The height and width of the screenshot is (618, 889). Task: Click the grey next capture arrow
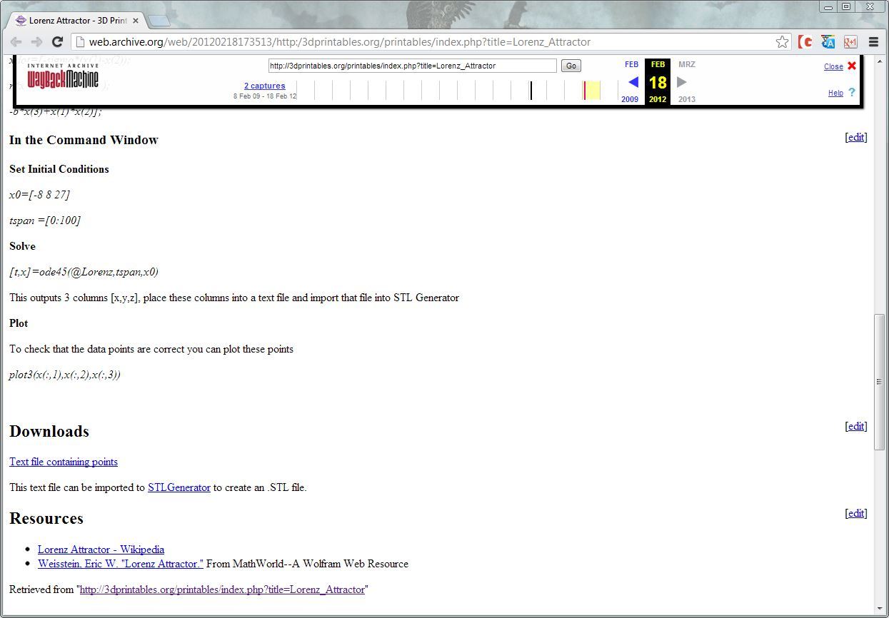click(682, 82)
